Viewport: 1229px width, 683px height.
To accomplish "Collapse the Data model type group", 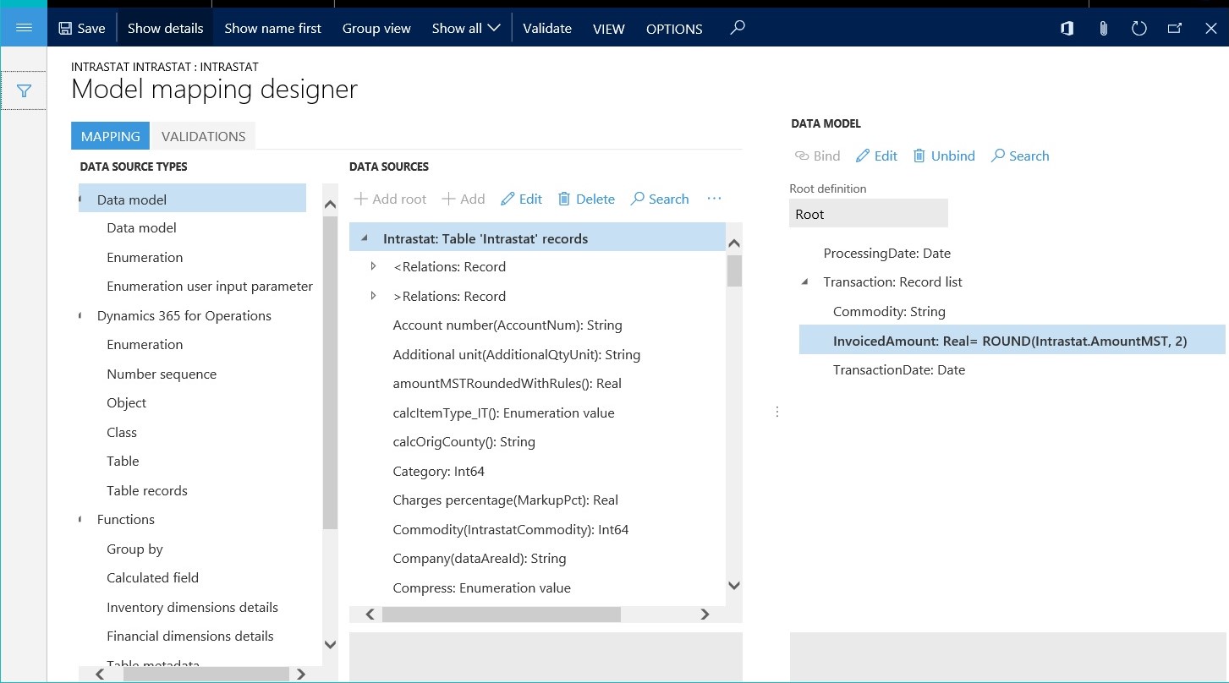I will tap(81, 199).
